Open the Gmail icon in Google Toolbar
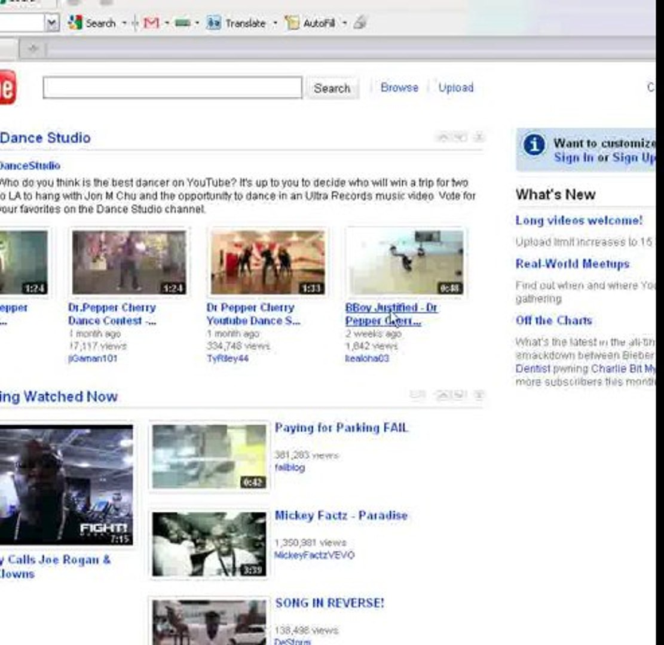This screenshot has height=645, width=664. [x=151, y=23]
